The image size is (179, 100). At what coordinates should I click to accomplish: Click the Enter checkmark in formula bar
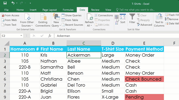coord(42,36)
